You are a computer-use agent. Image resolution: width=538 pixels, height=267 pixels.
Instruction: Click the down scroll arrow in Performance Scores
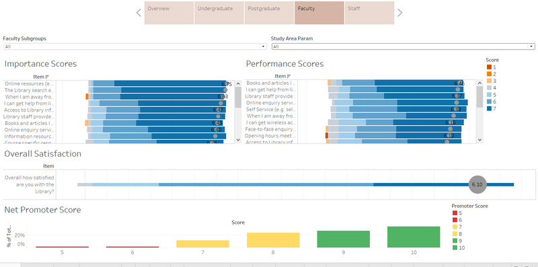pyautogui.click(x=479, y=140)
